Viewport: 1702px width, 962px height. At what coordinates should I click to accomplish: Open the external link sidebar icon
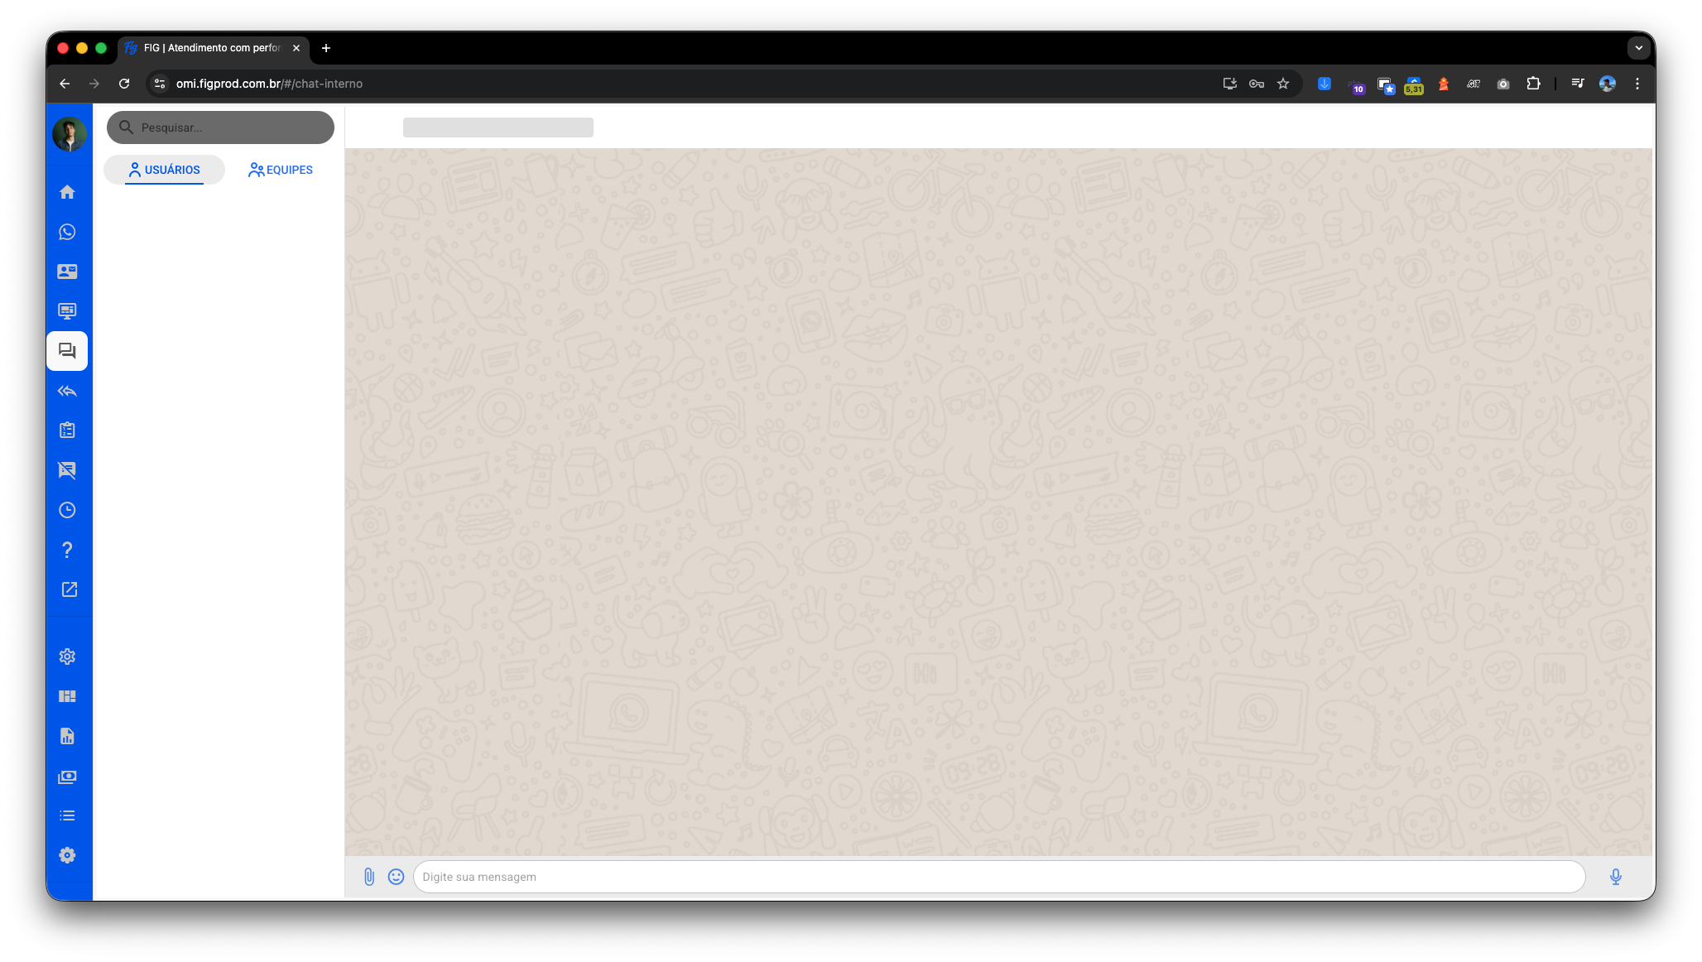69,589
